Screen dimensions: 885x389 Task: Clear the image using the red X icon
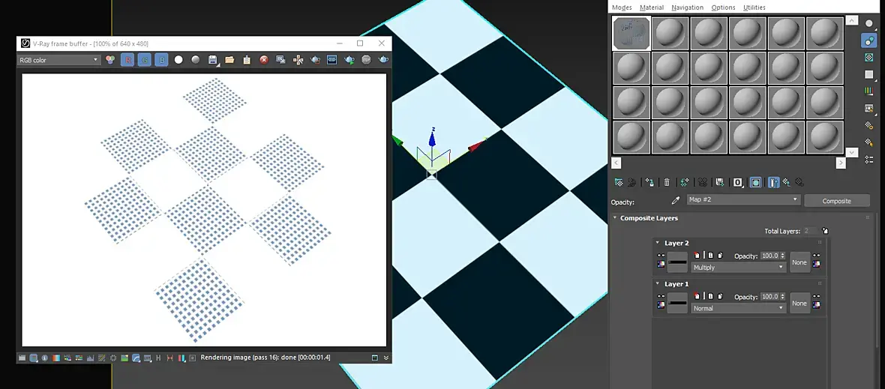[263, 59]
